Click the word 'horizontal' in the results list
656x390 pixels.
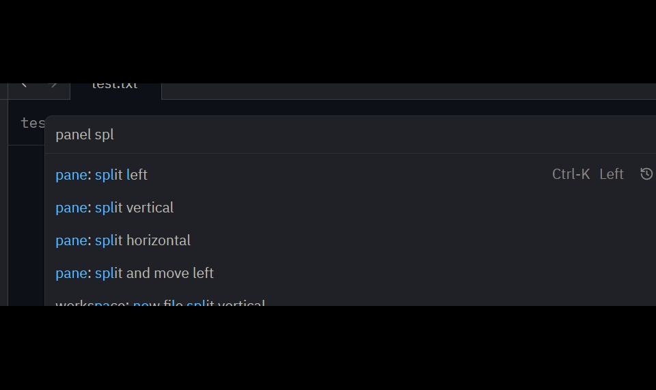pyautogui.click(x=158, y=240)
